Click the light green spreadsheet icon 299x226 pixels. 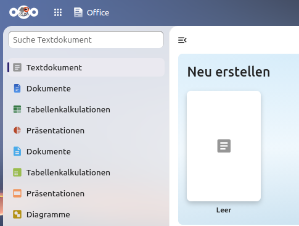(x=17, y=172)
